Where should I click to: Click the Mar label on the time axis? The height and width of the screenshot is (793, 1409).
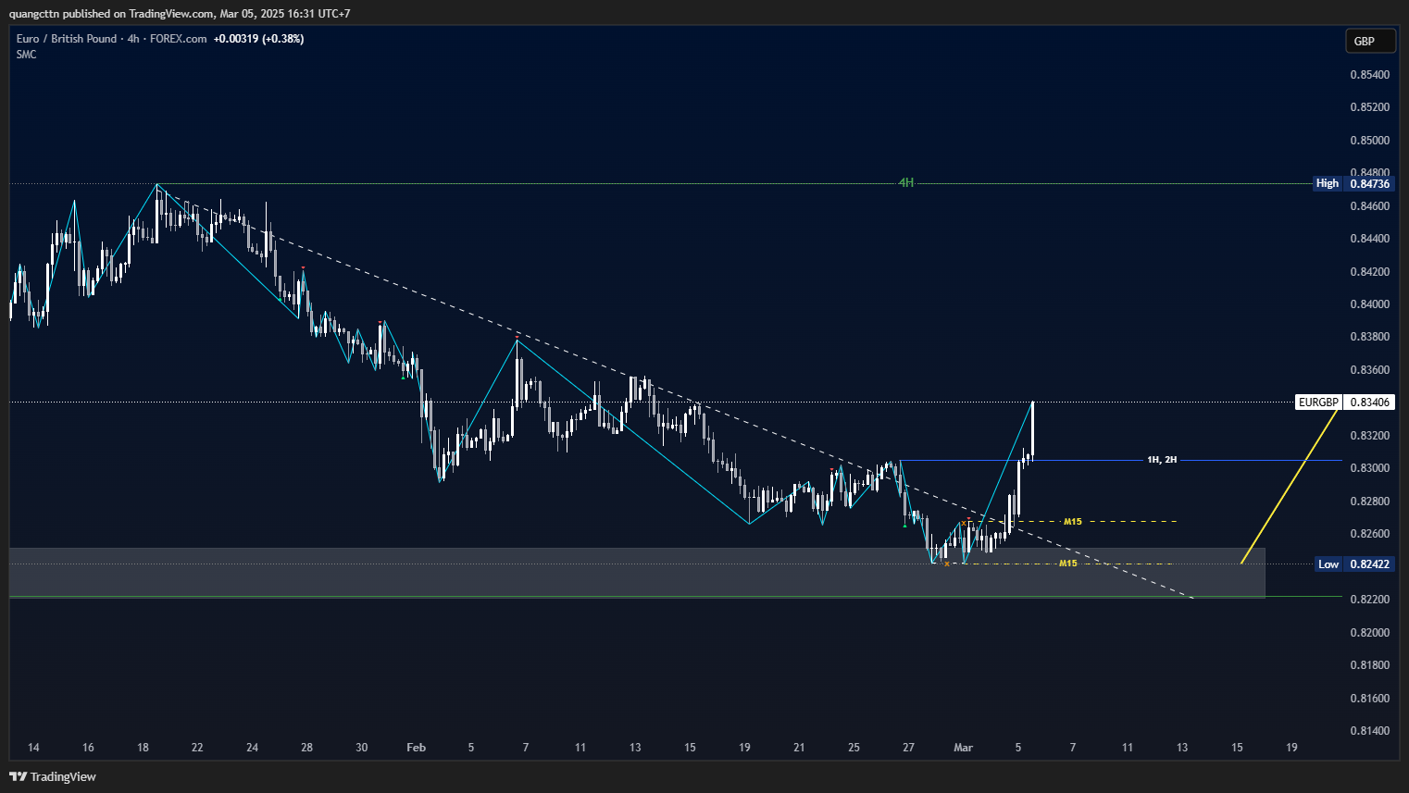click(x=964, y=748)
